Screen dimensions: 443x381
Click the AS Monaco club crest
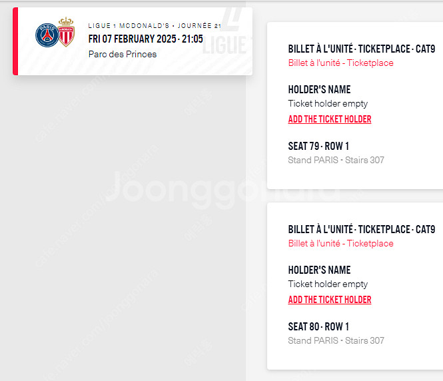(66, 32)
